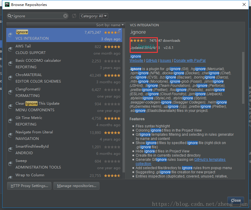Viewport: 251px width, 210px height.
Task: Click the plugin list scrollbar
Action: pos(124,100)
